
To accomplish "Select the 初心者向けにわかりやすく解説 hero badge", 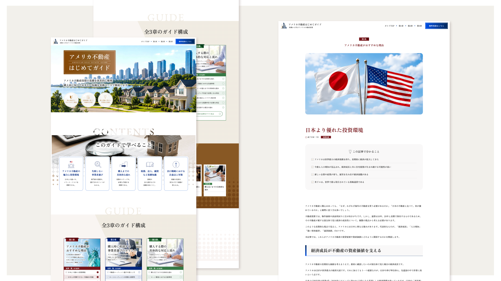I will (x=71, y=100).
